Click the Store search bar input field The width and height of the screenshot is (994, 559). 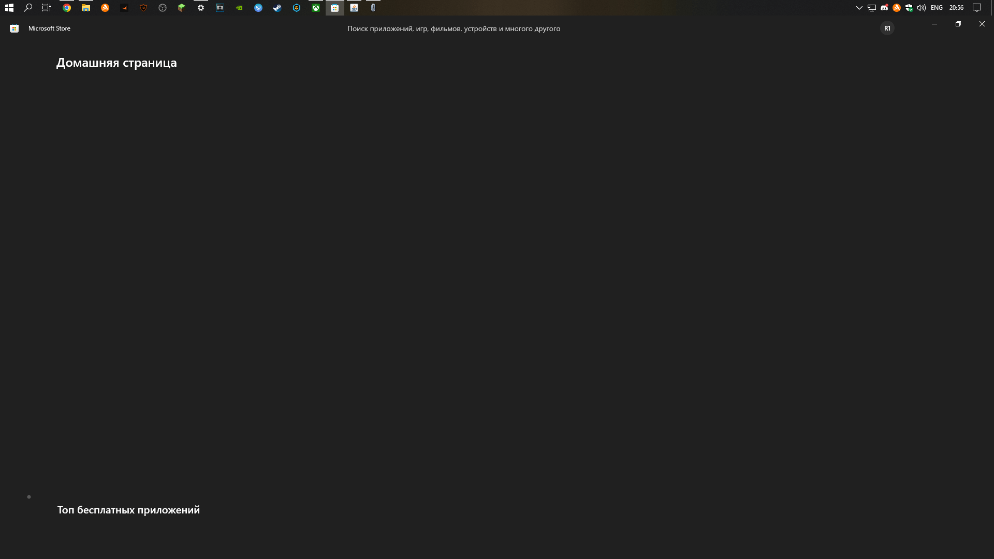click(x=454, y=28)
